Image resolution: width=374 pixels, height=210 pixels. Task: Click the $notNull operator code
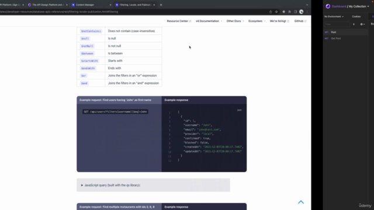(x=87, y=46)
